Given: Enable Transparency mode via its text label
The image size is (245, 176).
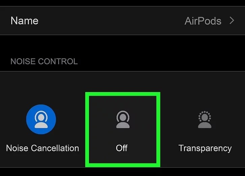Looking at the screenshot, I should 205,148.
